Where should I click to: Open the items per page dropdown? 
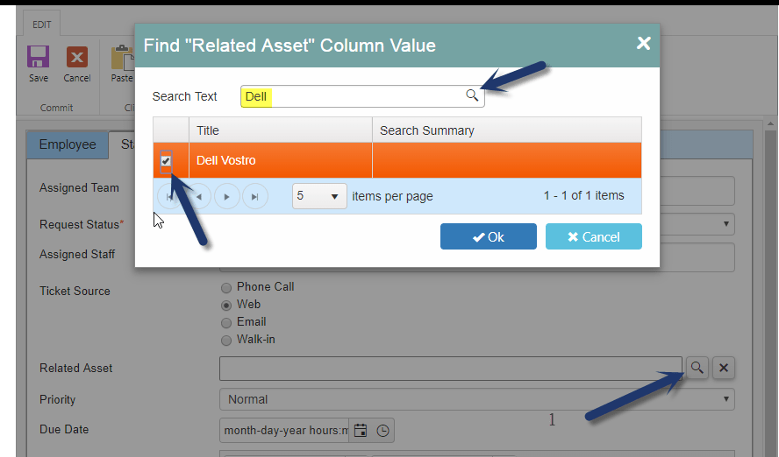pos(319,196)
